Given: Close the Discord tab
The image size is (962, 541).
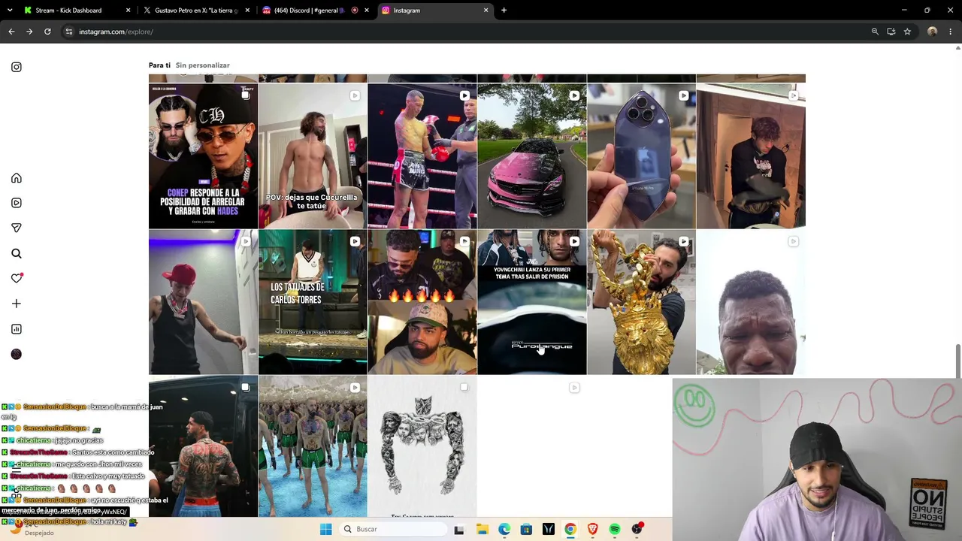Looking at the screenshot, I should (x=367, y=11).
